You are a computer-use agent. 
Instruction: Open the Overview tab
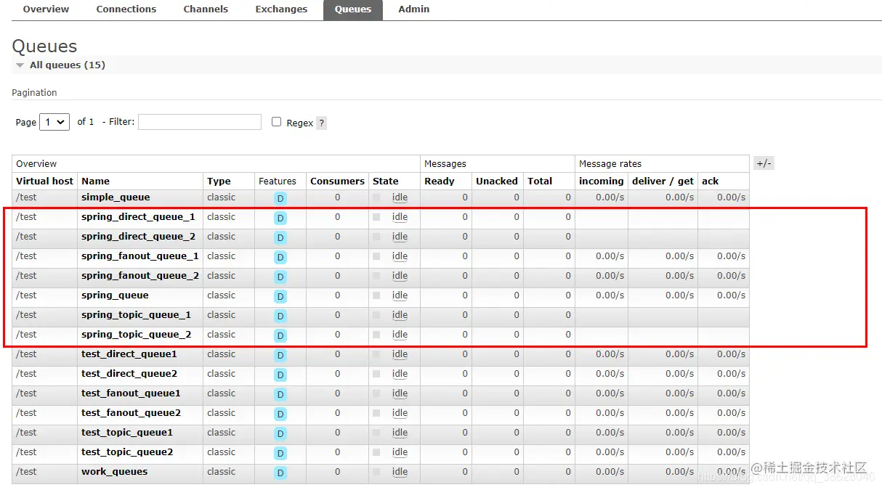[x=46, y=9]
